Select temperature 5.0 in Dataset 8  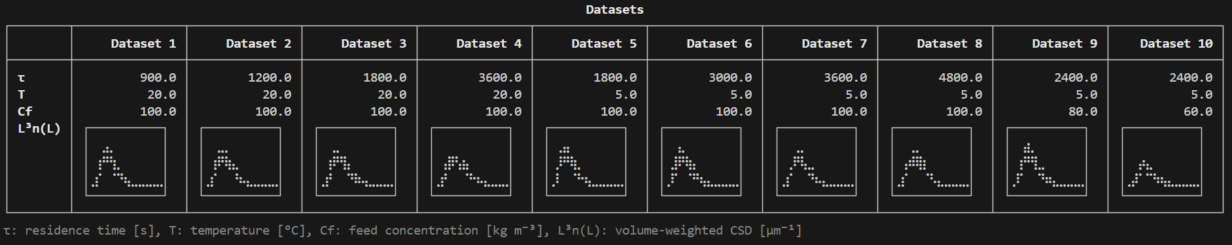pyautogui.click(x=972, y=95)
